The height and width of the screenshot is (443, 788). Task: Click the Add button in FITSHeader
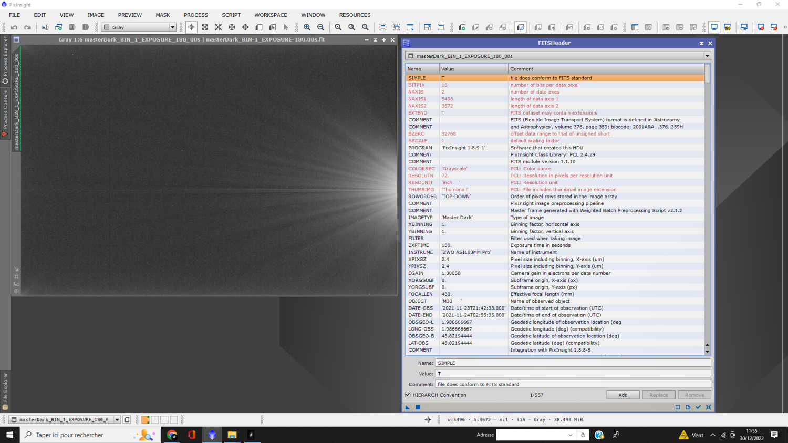click(623, 395)
